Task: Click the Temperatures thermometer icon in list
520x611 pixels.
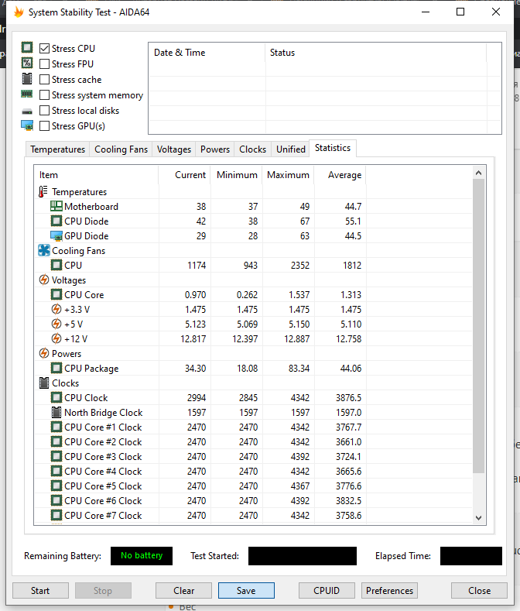Action: tap(43, 192)
